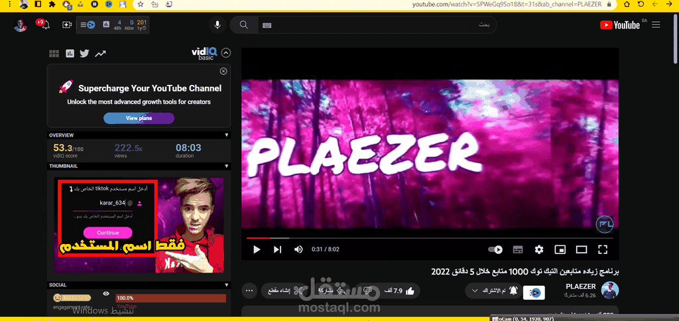Bookmark the page with the star icon
679x321 pixels.
(x=141, y=5)
